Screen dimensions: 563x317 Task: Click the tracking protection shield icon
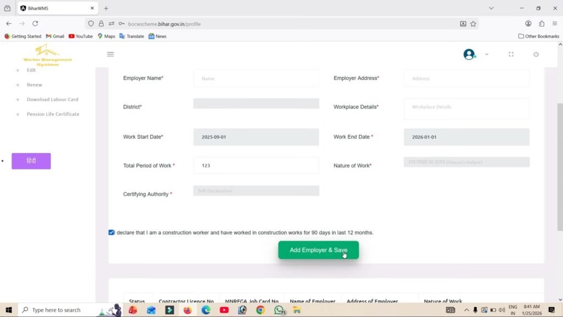[x=91, y=24]
